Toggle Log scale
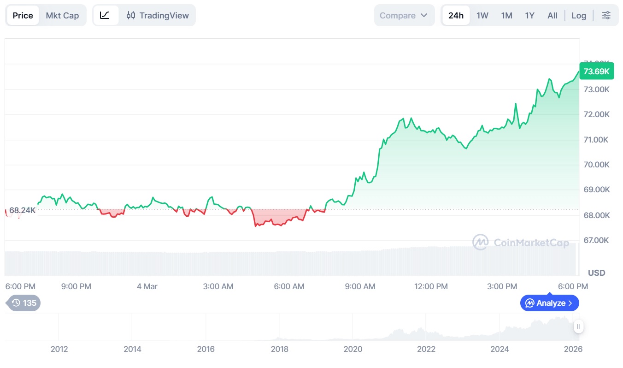Screen dimensions: 623x368 coord(579,15)
